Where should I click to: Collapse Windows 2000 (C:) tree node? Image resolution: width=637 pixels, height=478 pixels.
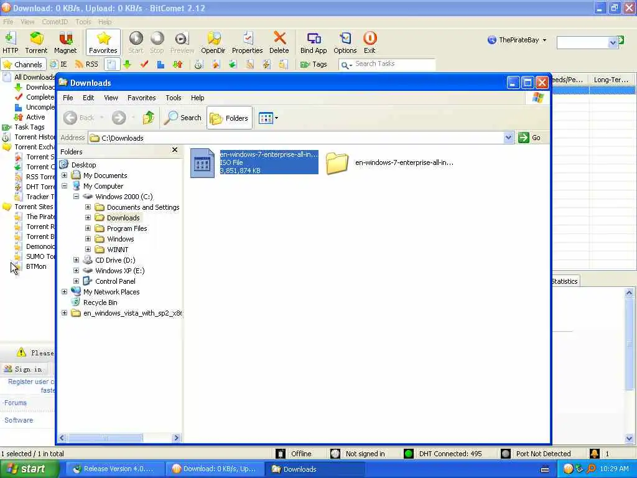[x=76, y=196]
